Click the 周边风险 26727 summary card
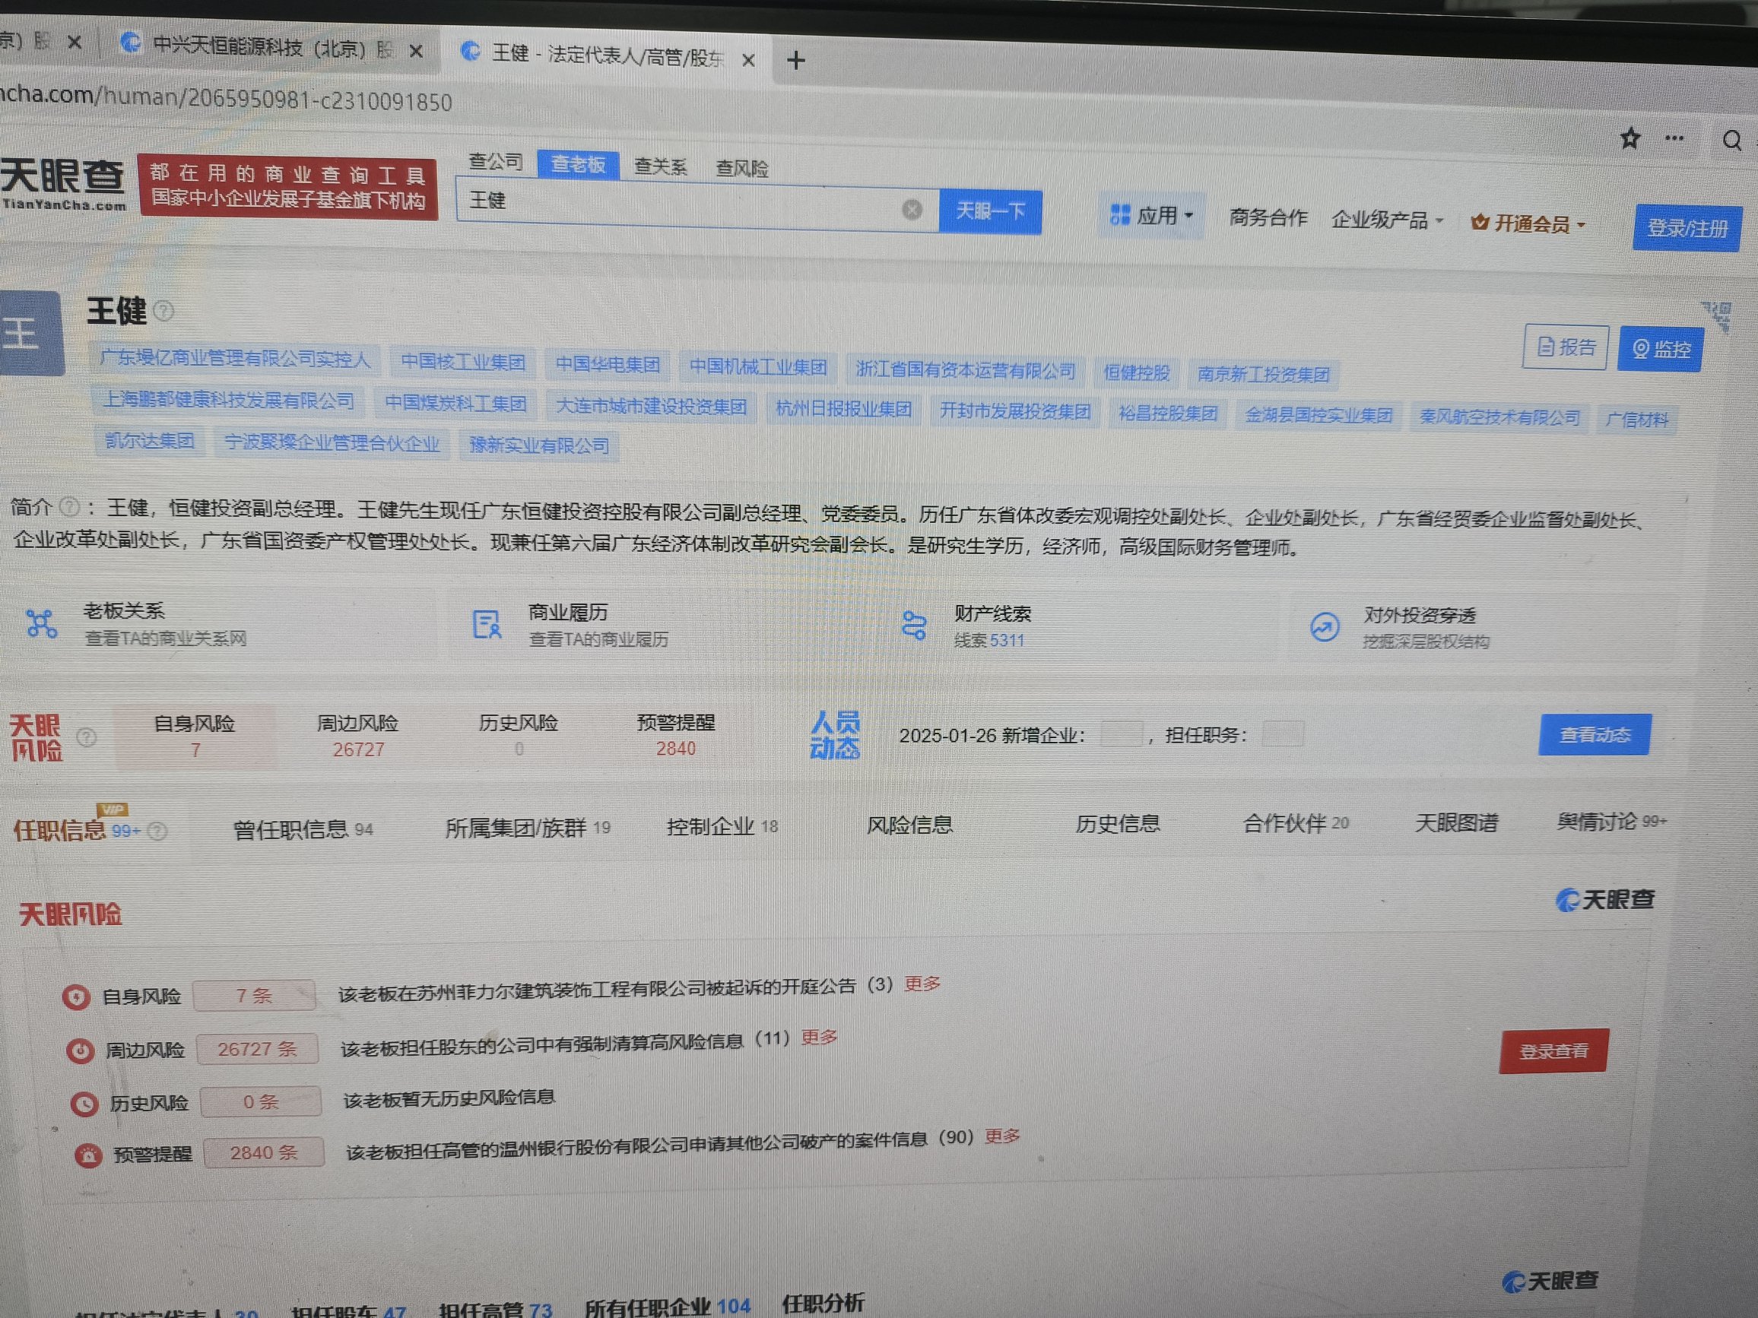 [357, 736]
